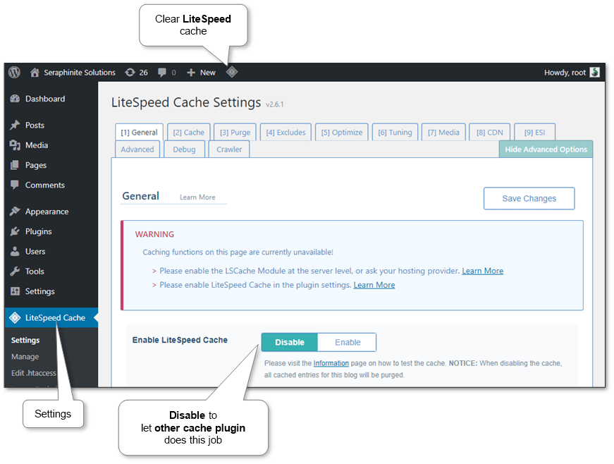Click the home icon beside Seraphinite Solutions
The image size is (614, 464).
pos(35,73)
